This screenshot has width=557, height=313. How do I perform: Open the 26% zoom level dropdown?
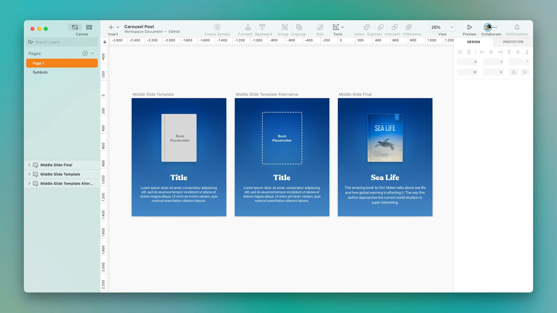coord(442,27)
